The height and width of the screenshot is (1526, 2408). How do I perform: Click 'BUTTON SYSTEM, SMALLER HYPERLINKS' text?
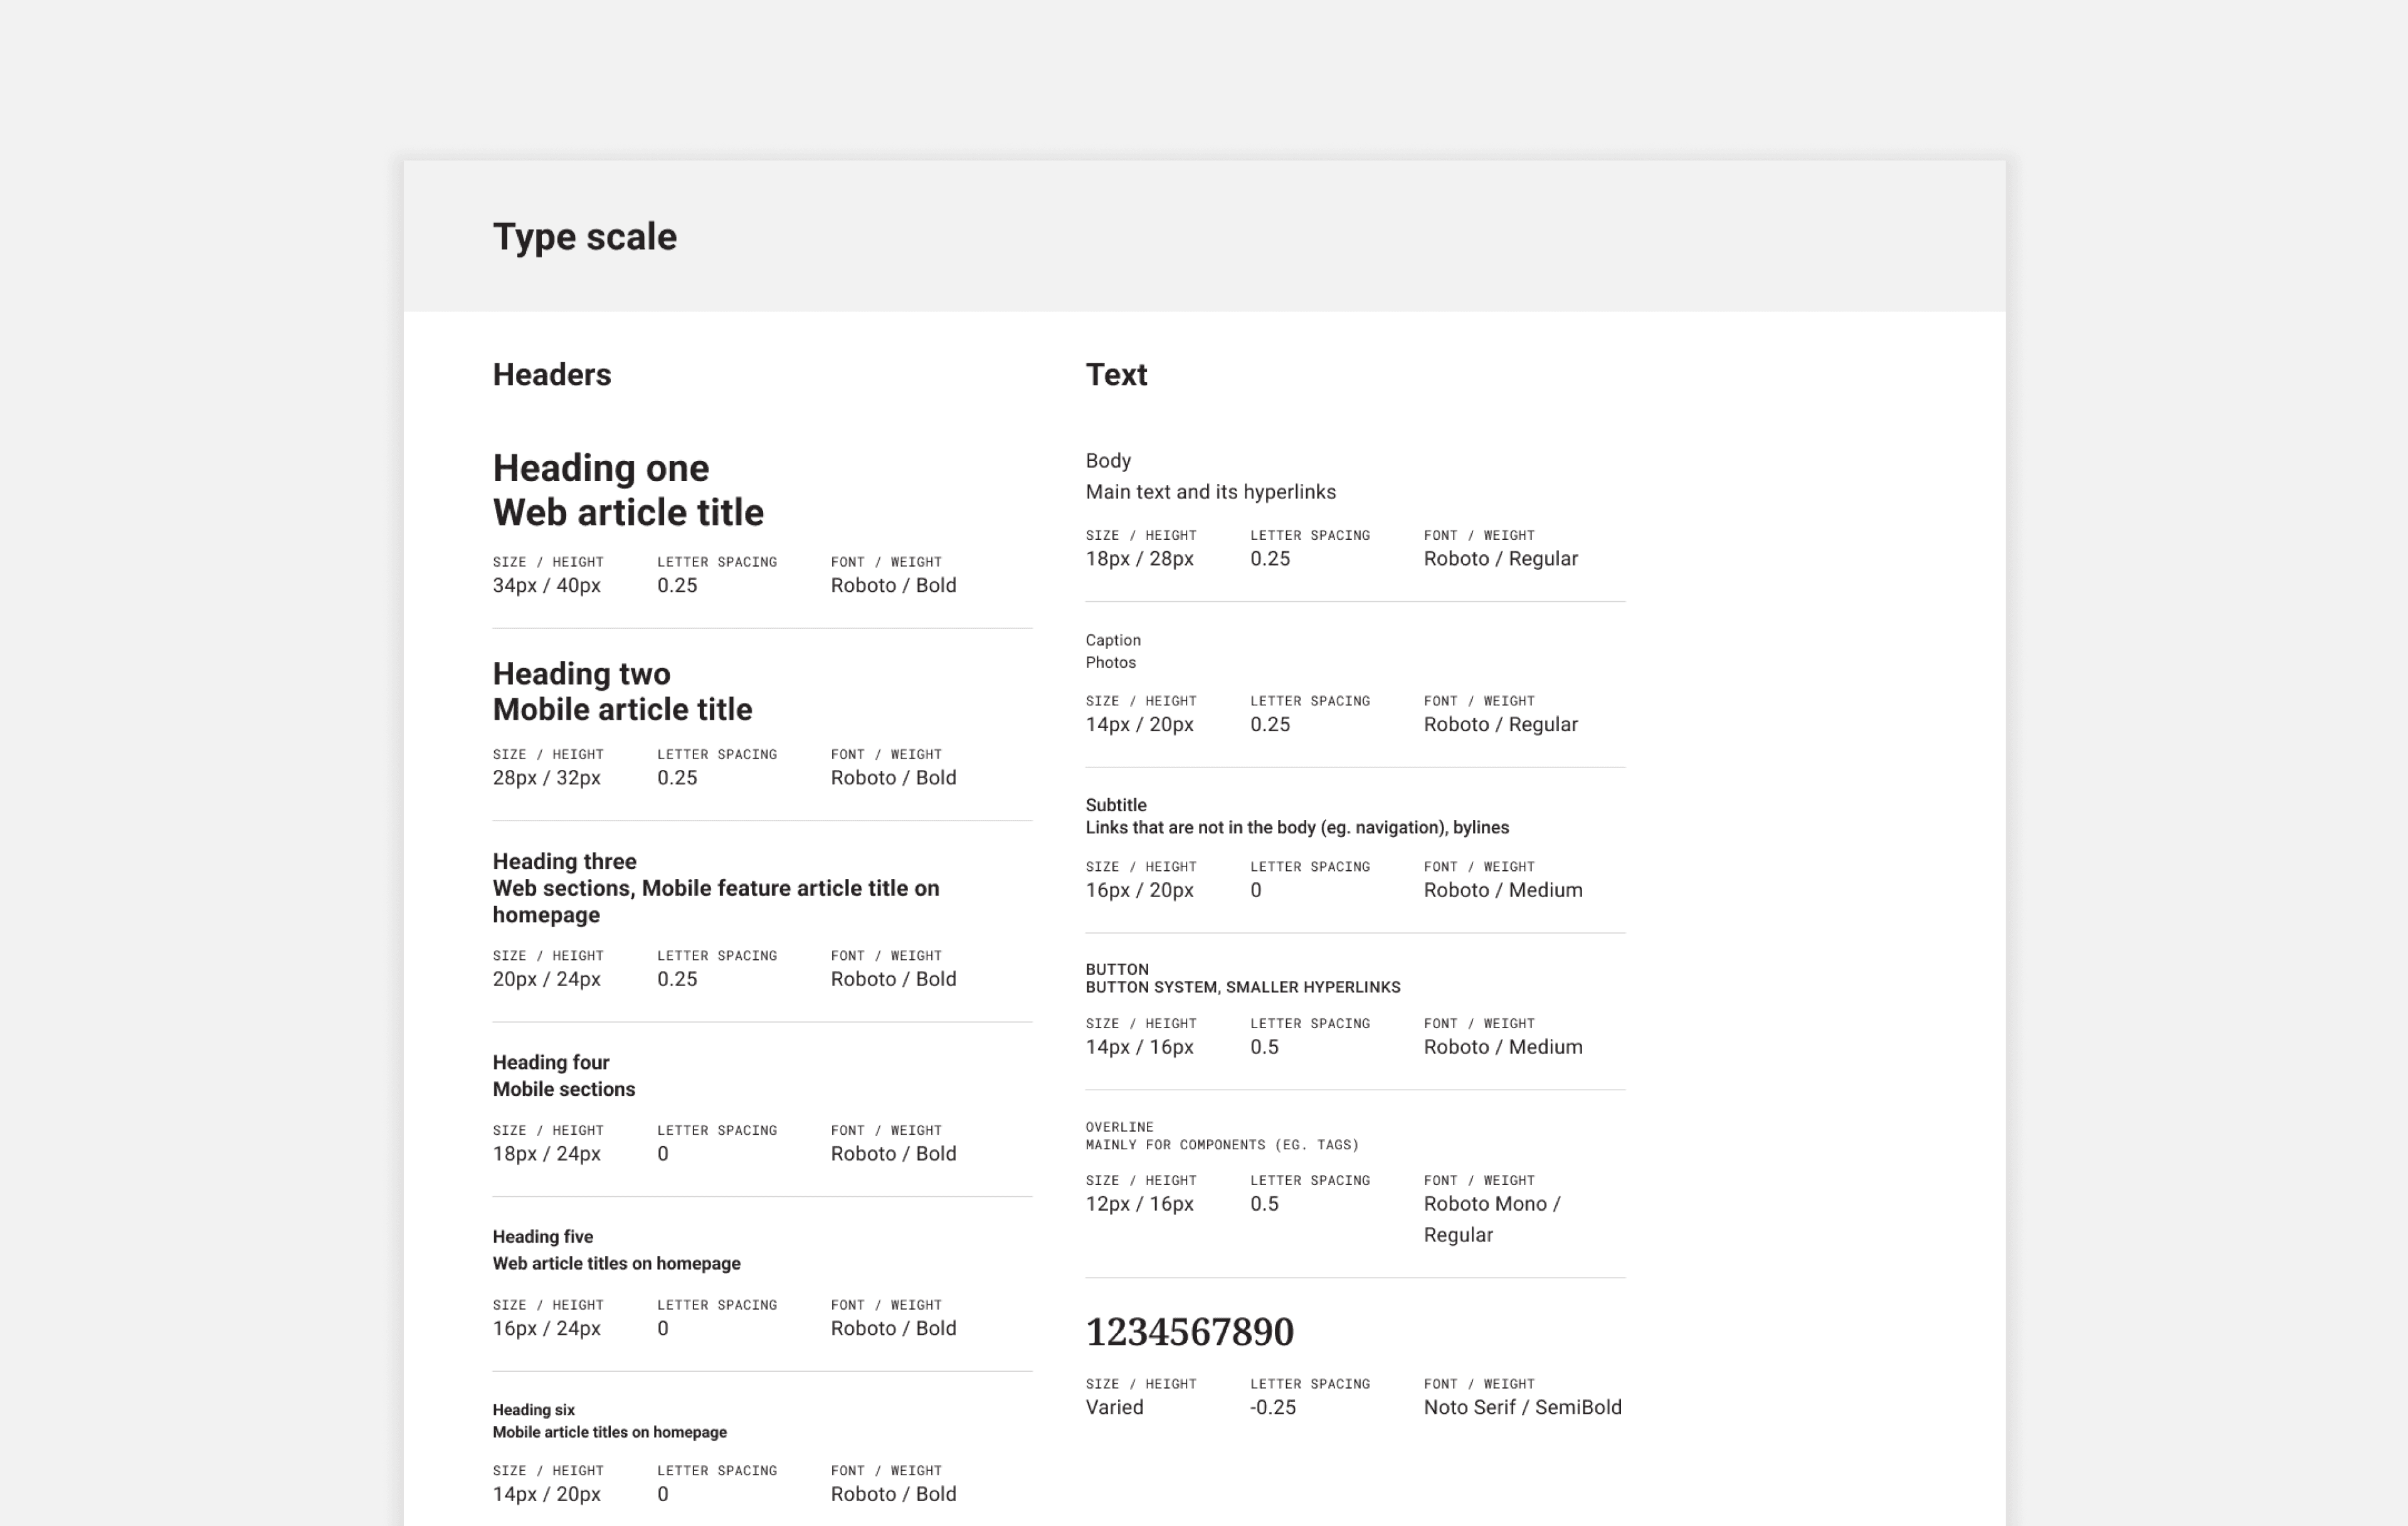[1242, 987]
